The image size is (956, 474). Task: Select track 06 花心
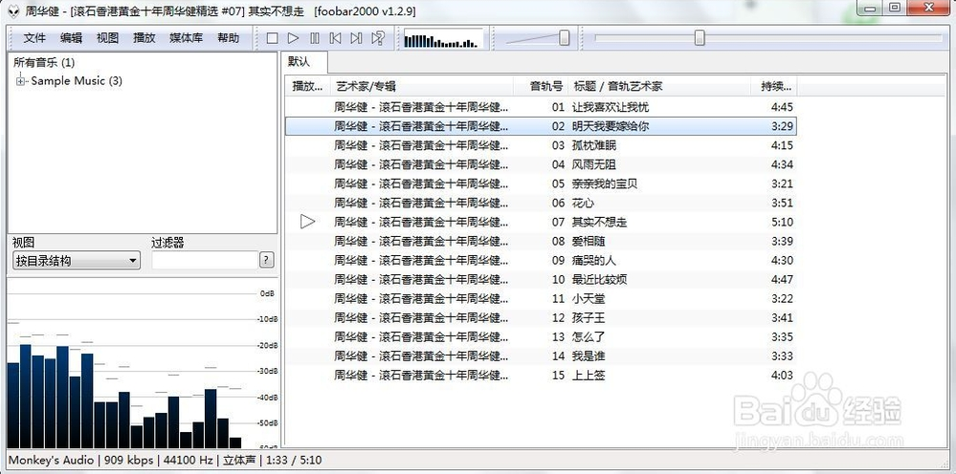(542, 203)
